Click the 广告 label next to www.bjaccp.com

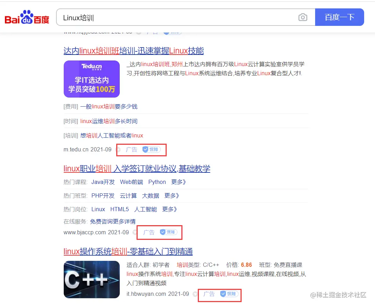click(x=149, y=232)
